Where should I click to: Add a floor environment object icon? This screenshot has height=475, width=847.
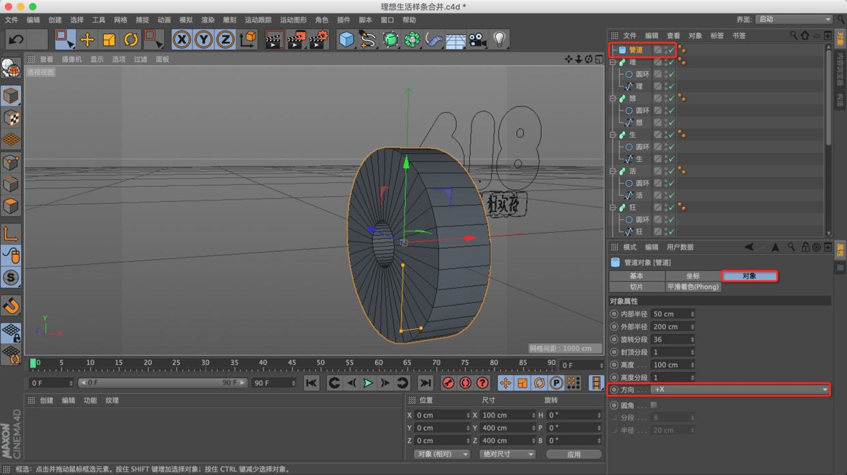(456, 40)
